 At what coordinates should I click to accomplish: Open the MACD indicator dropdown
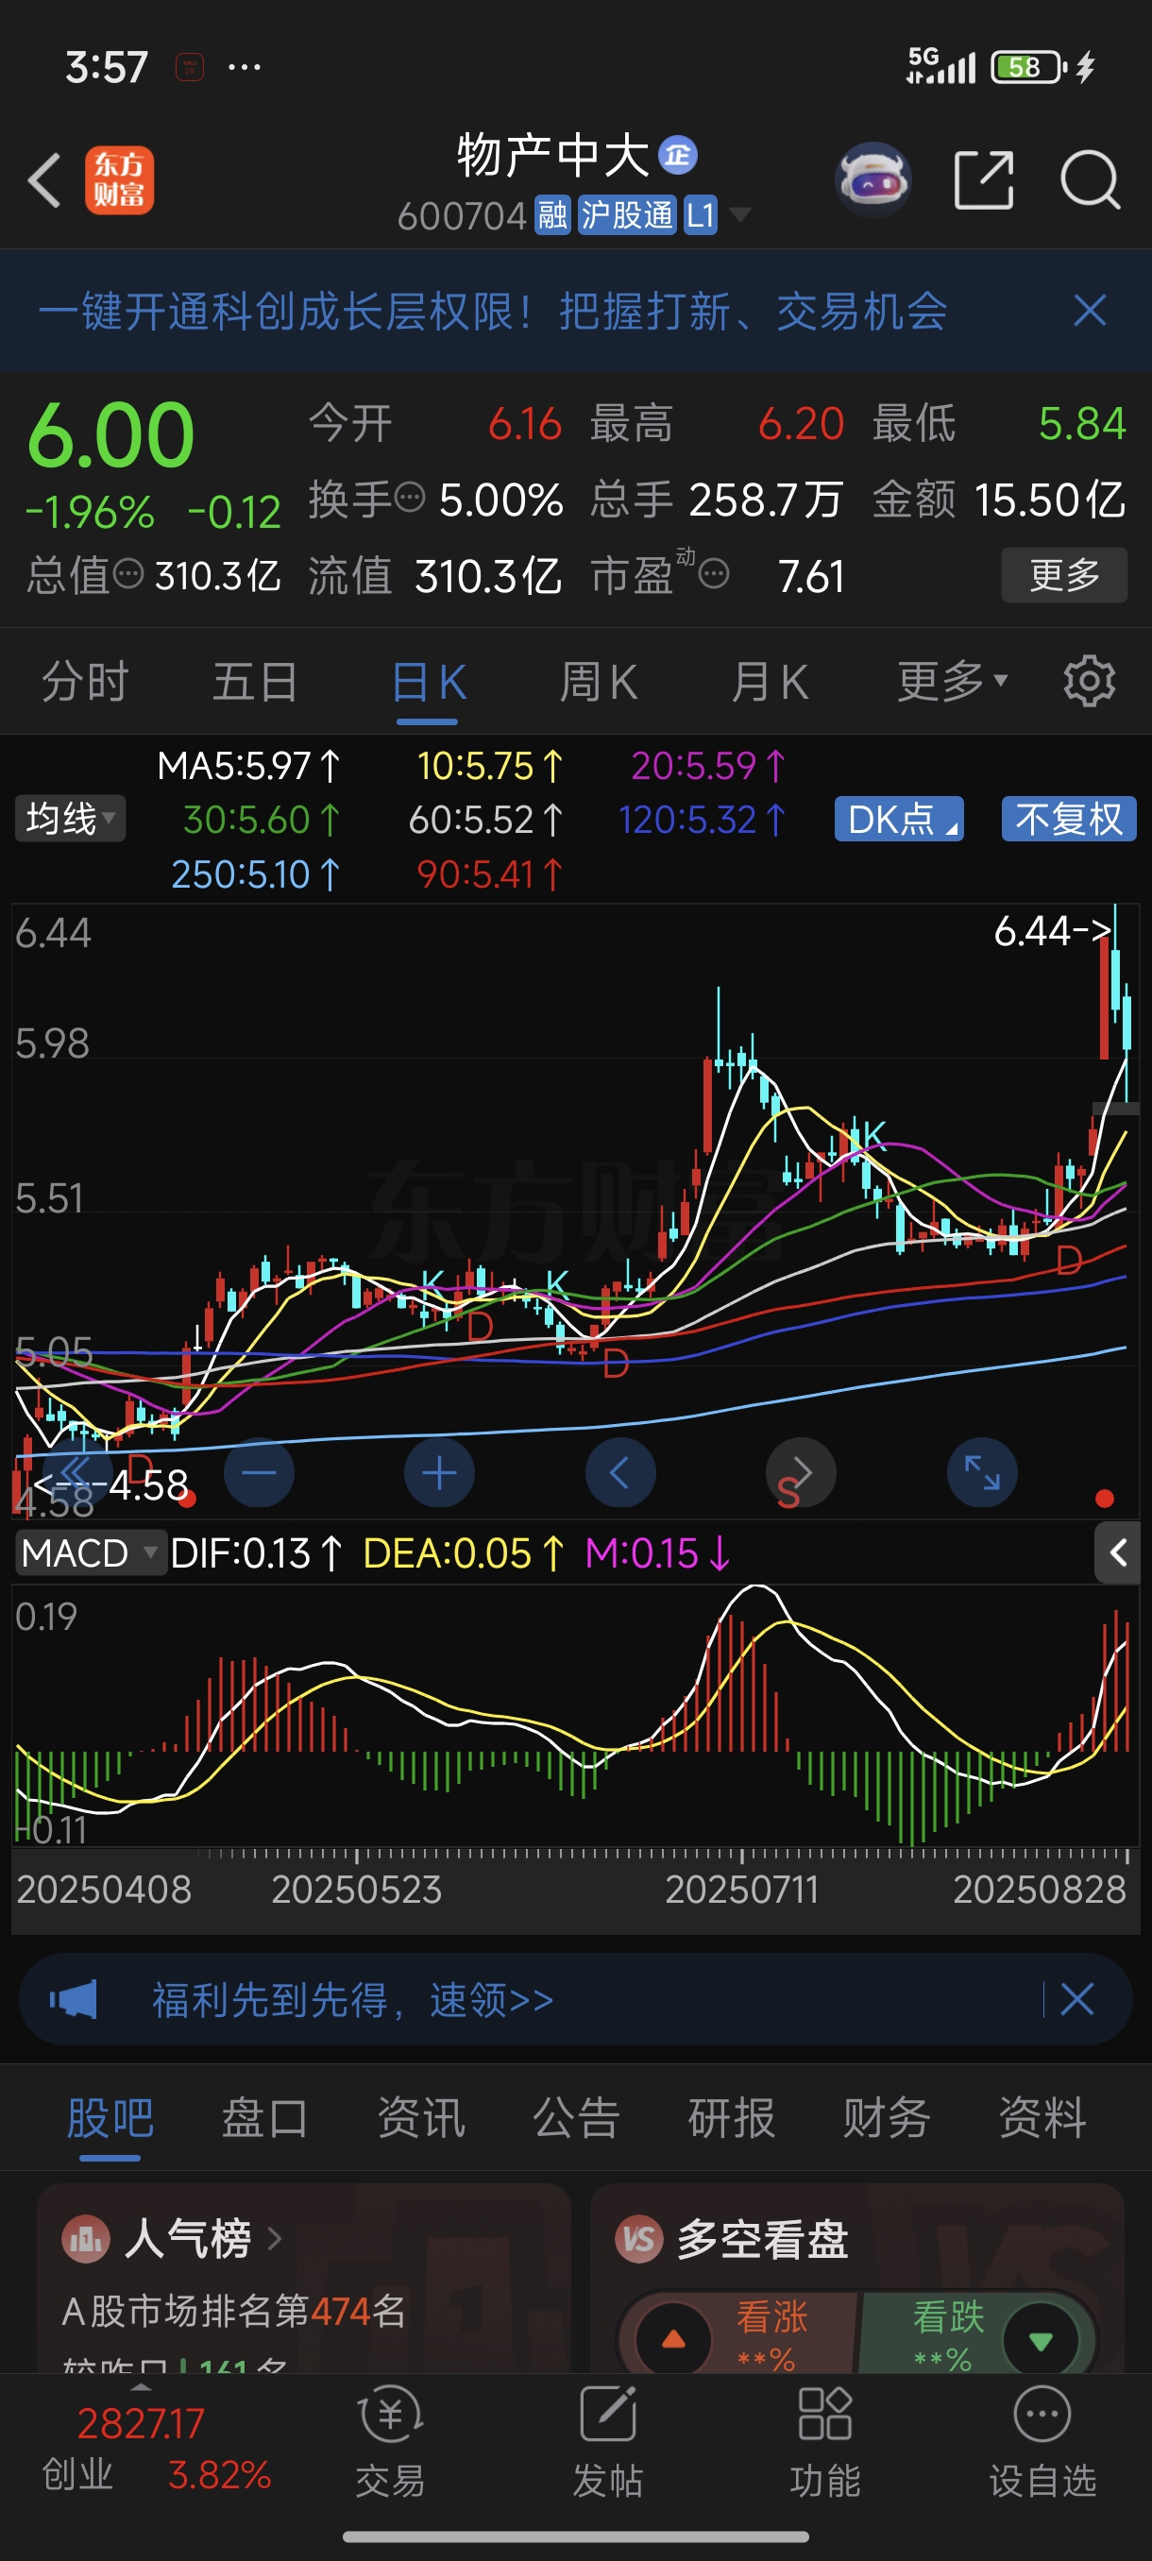90,1552
